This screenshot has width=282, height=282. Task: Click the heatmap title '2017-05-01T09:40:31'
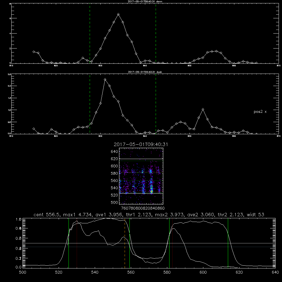point(141,144)
